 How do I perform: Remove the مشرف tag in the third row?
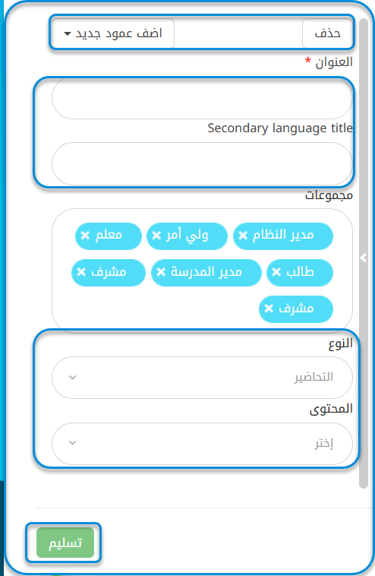point(269,309)
